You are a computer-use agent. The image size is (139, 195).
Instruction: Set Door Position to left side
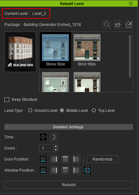pos(76,159)
